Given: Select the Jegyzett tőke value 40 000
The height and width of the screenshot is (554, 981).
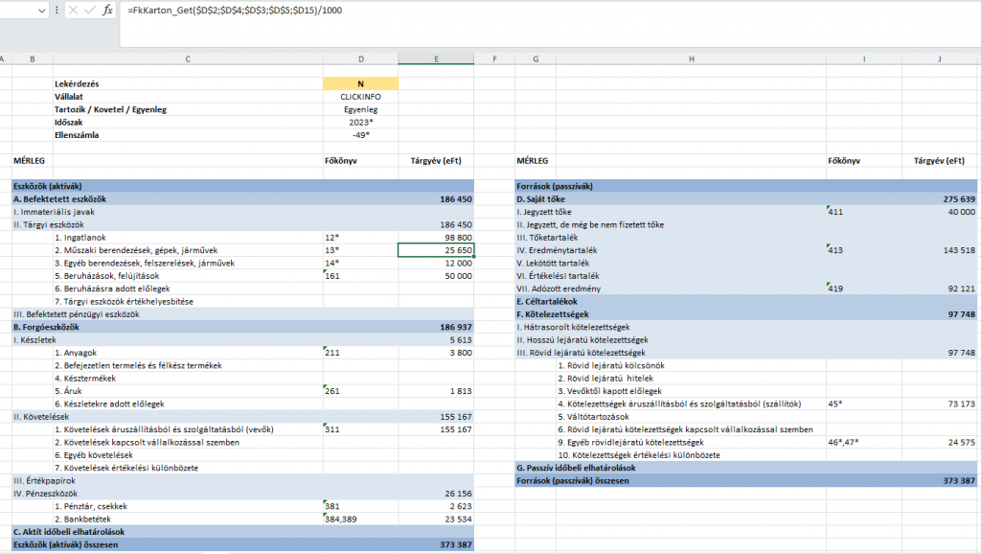Looking at the screenshot, I should [940, 211].
